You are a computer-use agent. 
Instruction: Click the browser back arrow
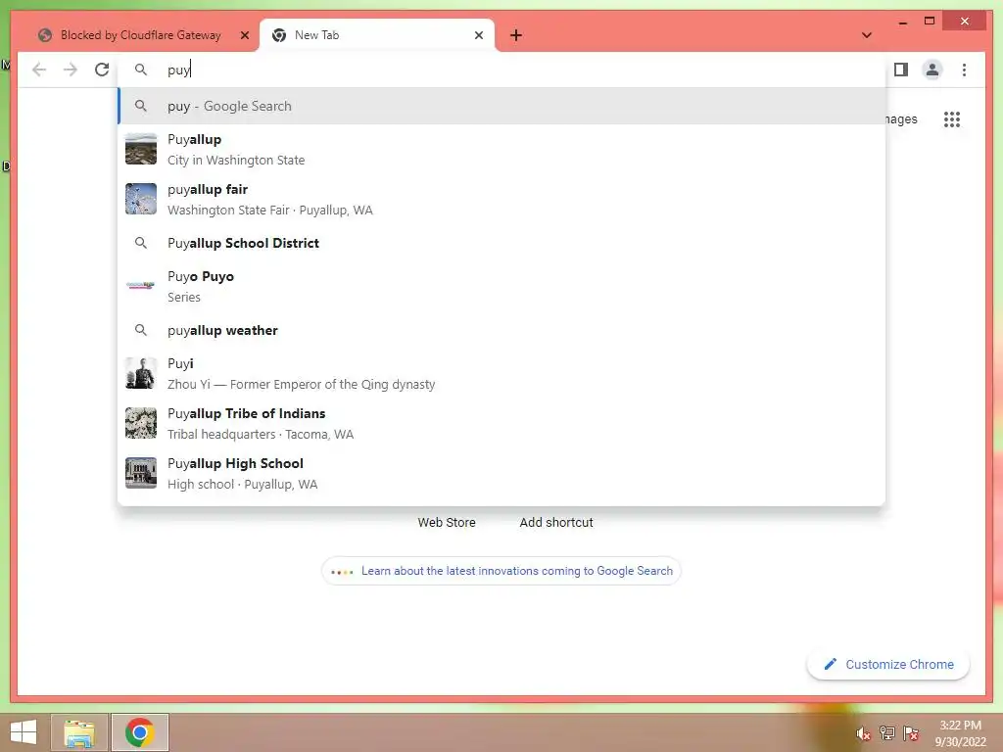39,70
